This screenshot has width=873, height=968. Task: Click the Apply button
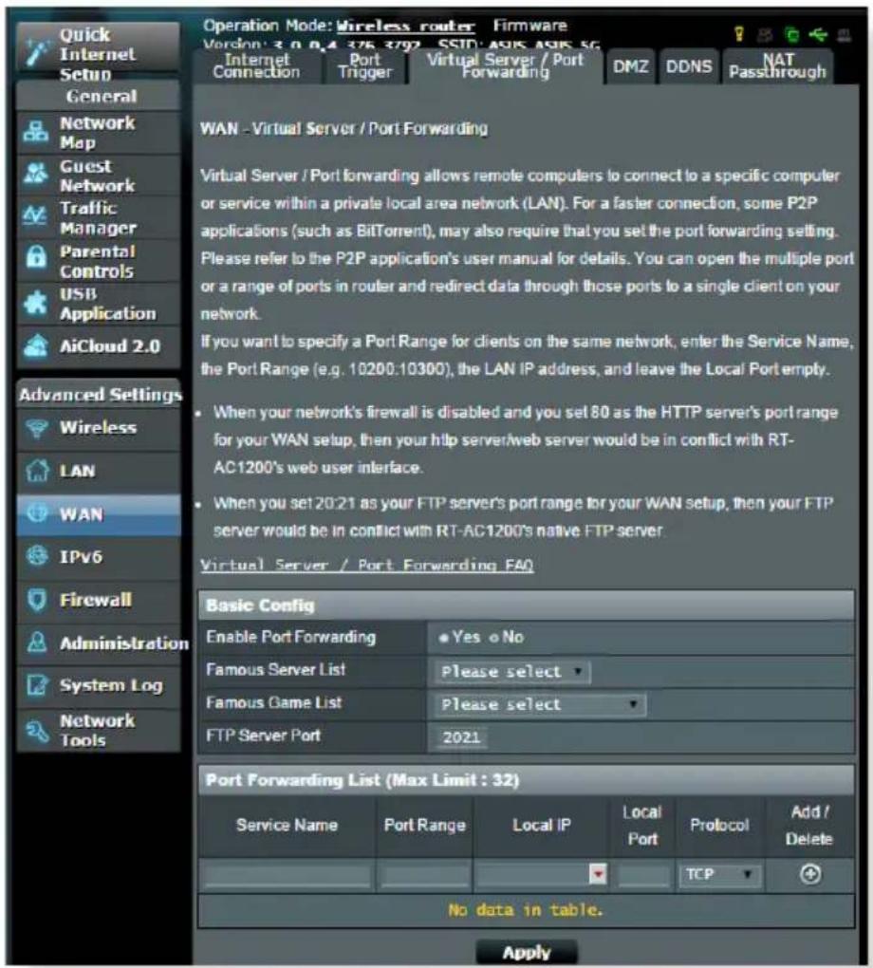tap(527, 952)
